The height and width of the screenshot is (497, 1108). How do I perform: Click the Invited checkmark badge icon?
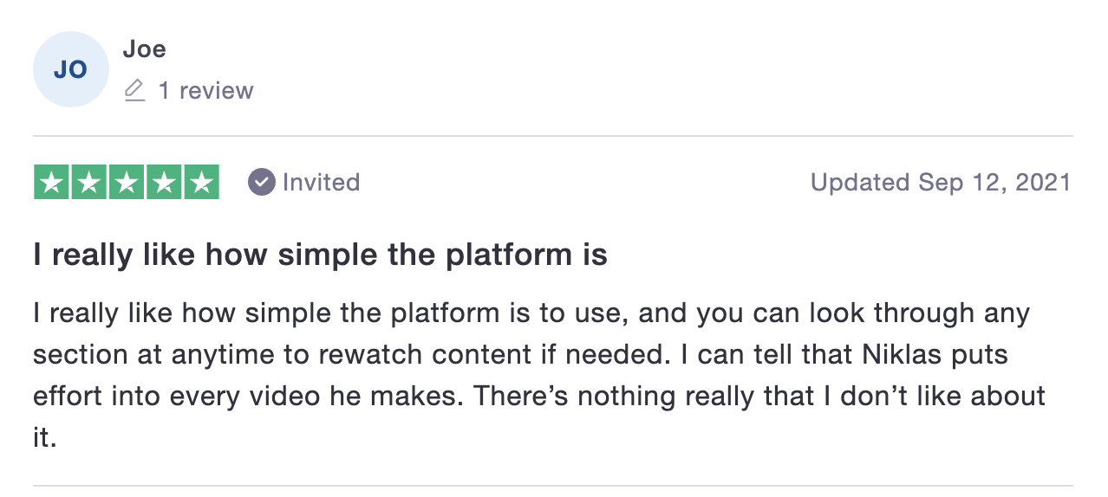point(261,182)
